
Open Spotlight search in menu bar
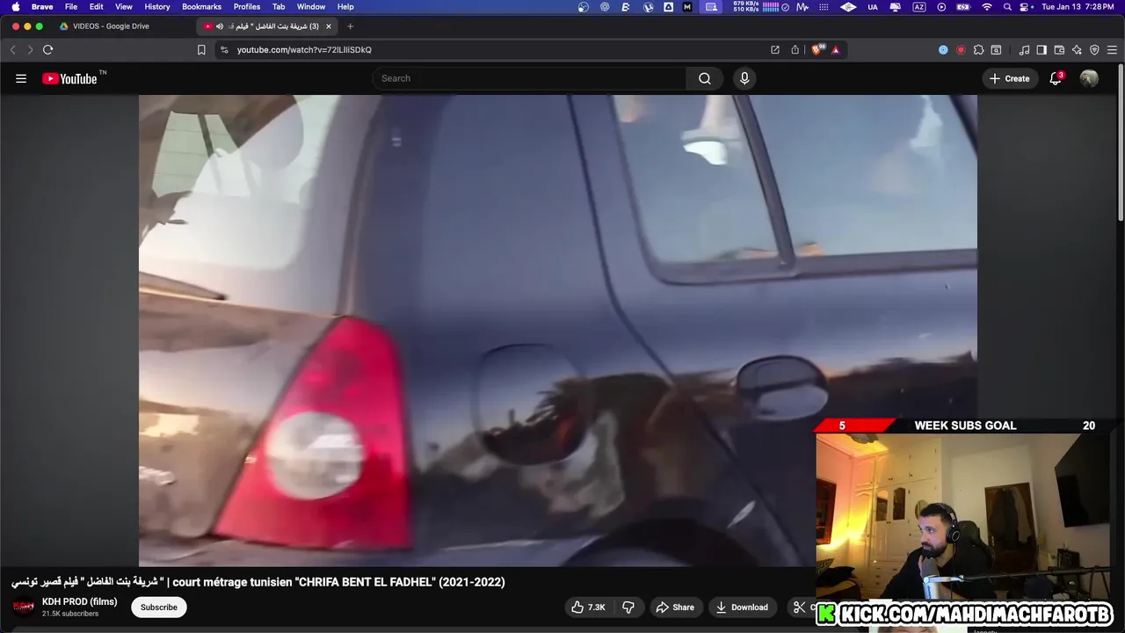[x=1007, y=7]
